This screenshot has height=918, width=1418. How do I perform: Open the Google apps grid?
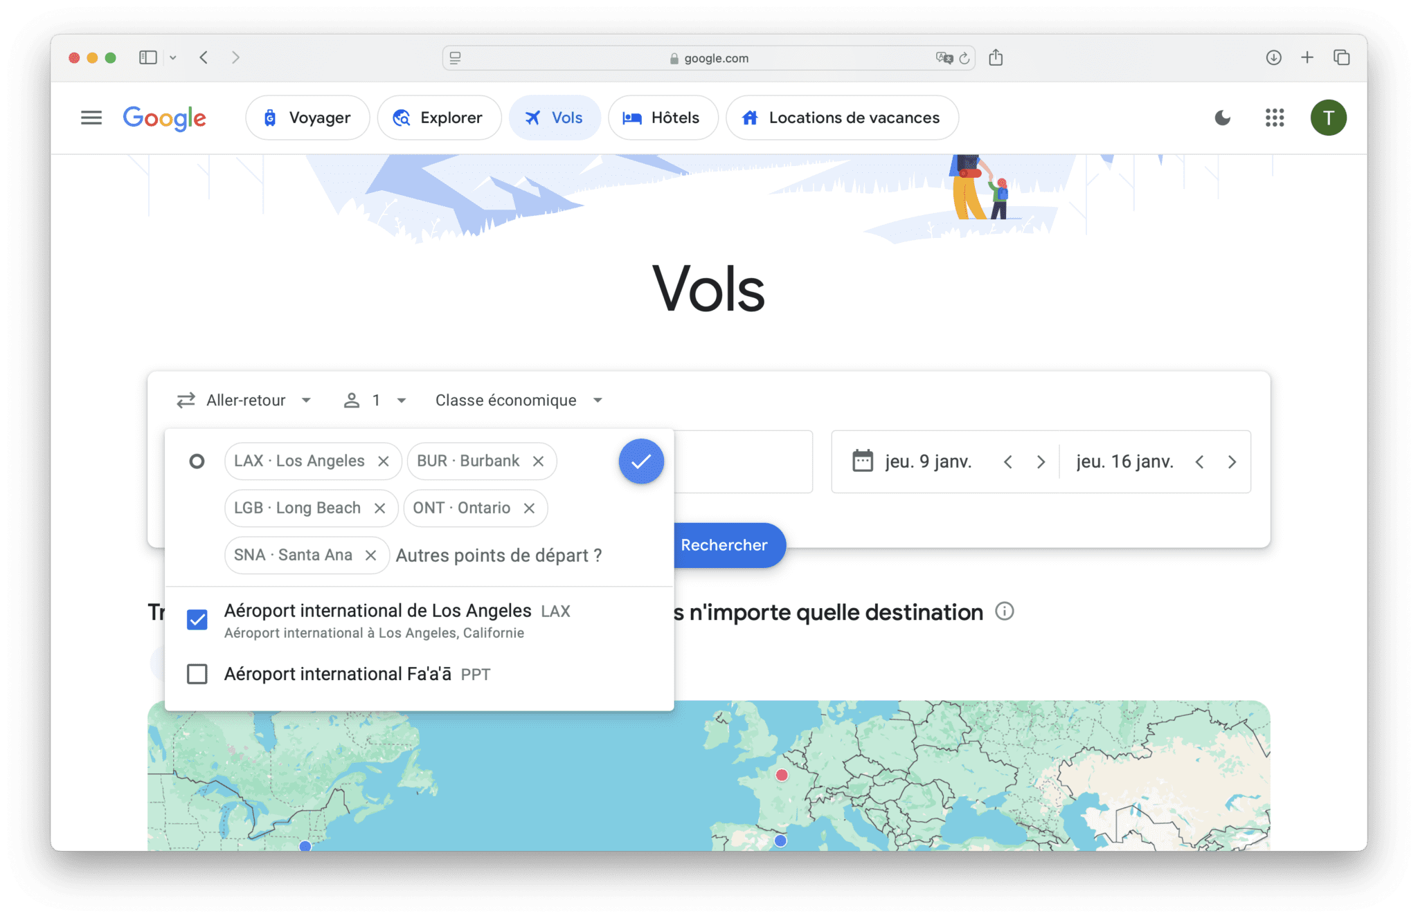click(x=1275, y=118)
